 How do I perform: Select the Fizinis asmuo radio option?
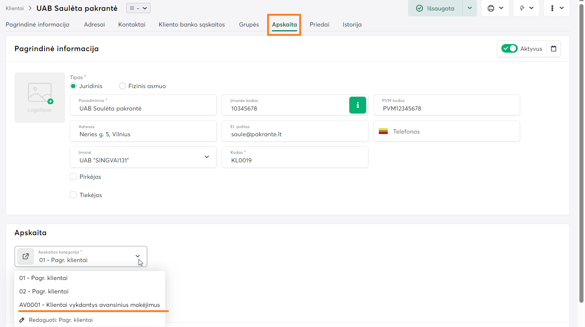pos(123,86)
